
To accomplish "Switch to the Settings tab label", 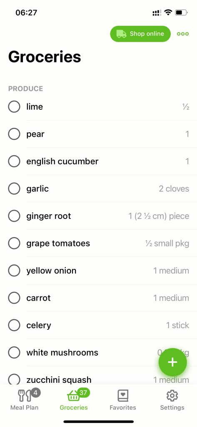I will click(x=172, y=407).
